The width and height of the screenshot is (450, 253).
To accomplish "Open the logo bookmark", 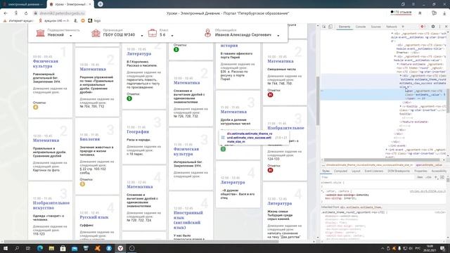I will point(94,20).
